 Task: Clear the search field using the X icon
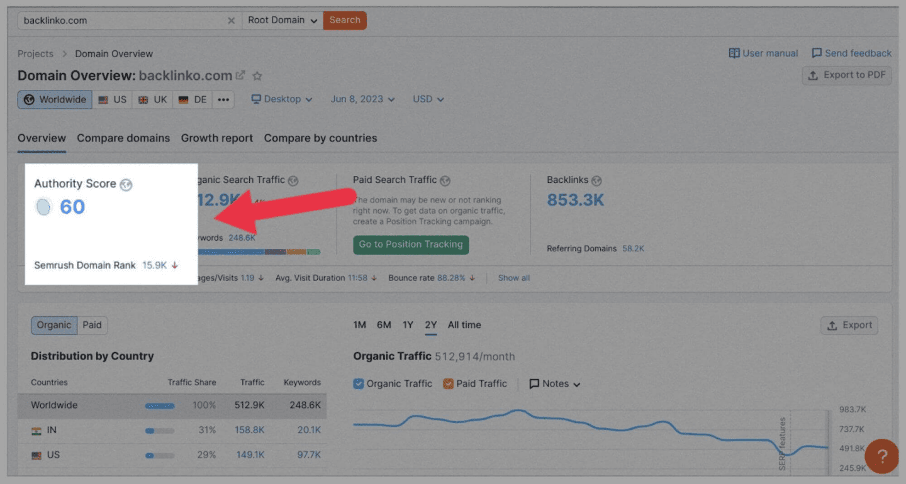coord(231,20)
